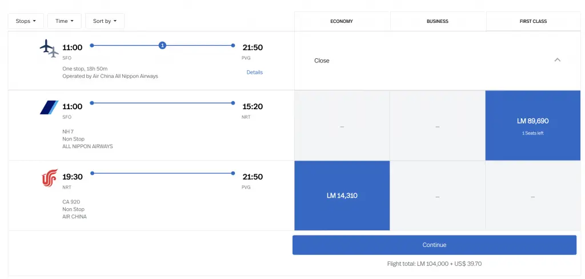Viewport: 585px width, 279px height.
Task: Select the LM 14,310 Economy fare
Action: tap(342, 196)
